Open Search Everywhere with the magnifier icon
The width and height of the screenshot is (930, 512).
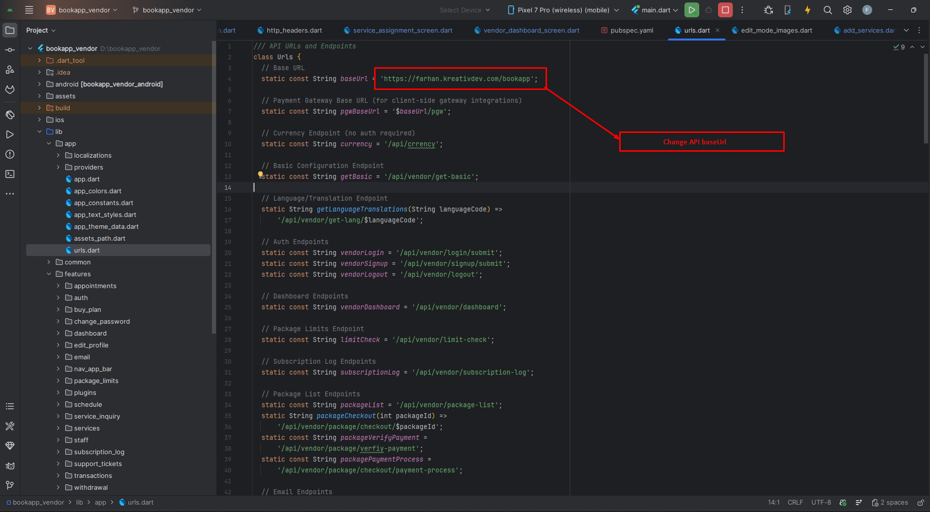(x=828, y=10)
